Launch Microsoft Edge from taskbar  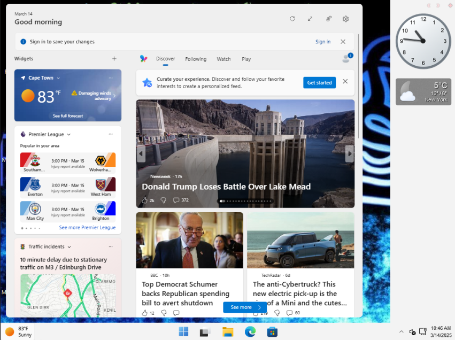point(250,331)
